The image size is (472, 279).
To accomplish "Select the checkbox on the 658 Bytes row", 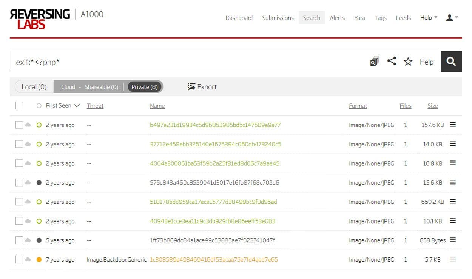I will (x=19, y=240).
